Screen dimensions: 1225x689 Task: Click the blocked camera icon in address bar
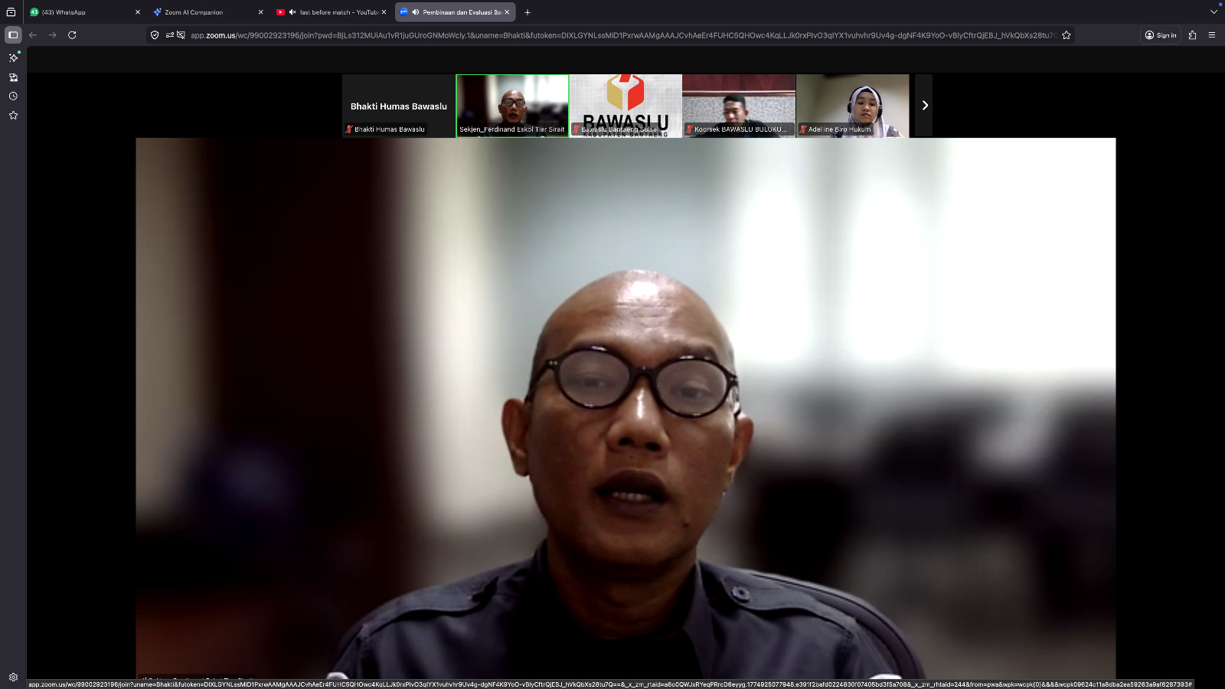click(x=180, y=34)
